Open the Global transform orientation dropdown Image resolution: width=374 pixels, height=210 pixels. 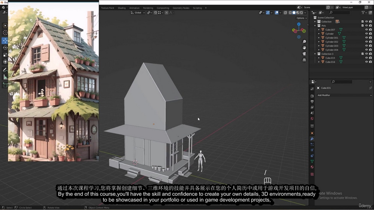tap(138, 13)
